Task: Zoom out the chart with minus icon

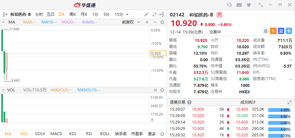Action: click(x=155, y=22)
